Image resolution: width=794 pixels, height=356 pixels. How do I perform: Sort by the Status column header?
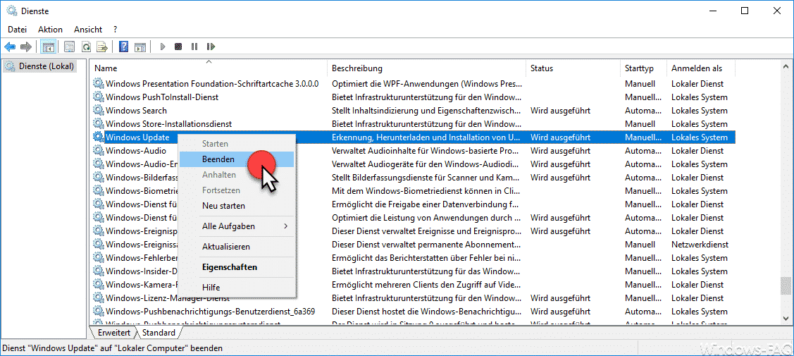click(x=573, y=68)
